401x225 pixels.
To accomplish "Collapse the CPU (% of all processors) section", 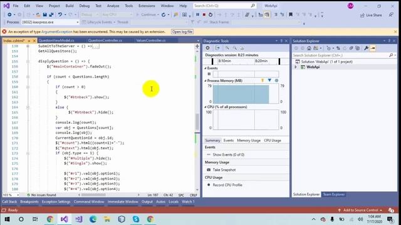I will (206, 107).
